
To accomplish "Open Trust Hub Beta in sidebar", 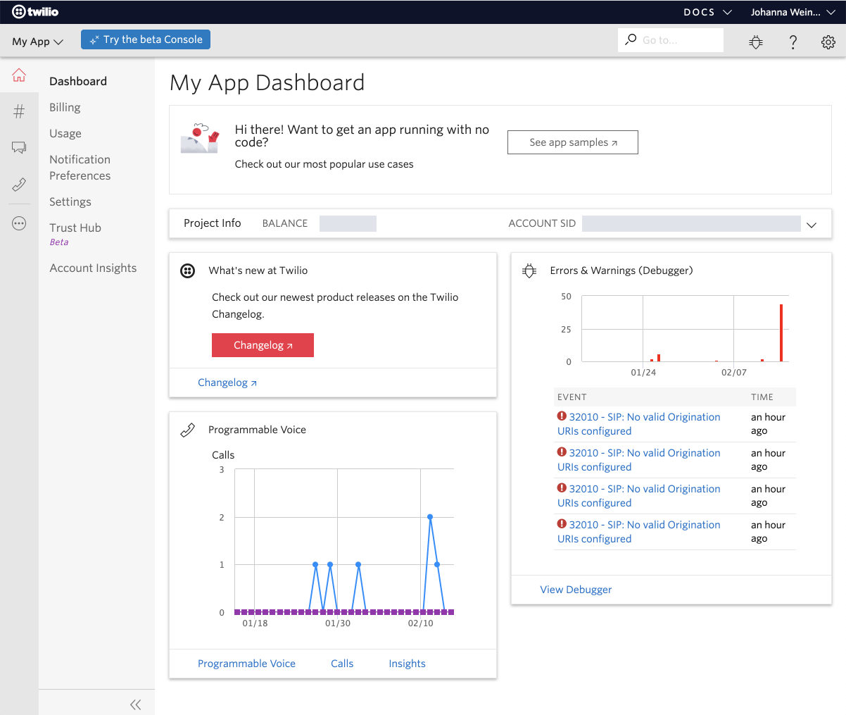I will pyautogui.click(x=75, y=234).
